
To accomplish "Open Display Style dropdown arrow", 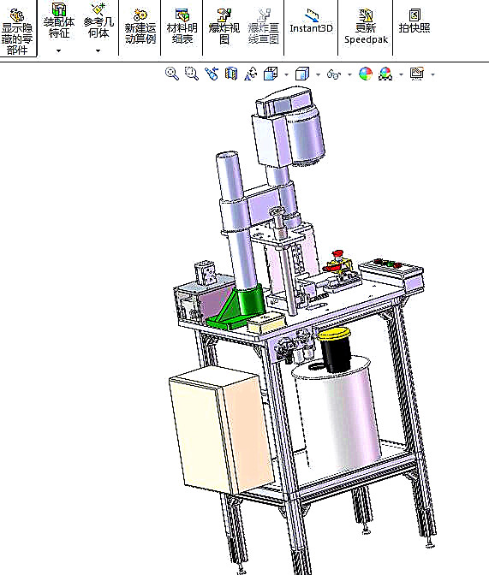I will (x=318, y=74).
